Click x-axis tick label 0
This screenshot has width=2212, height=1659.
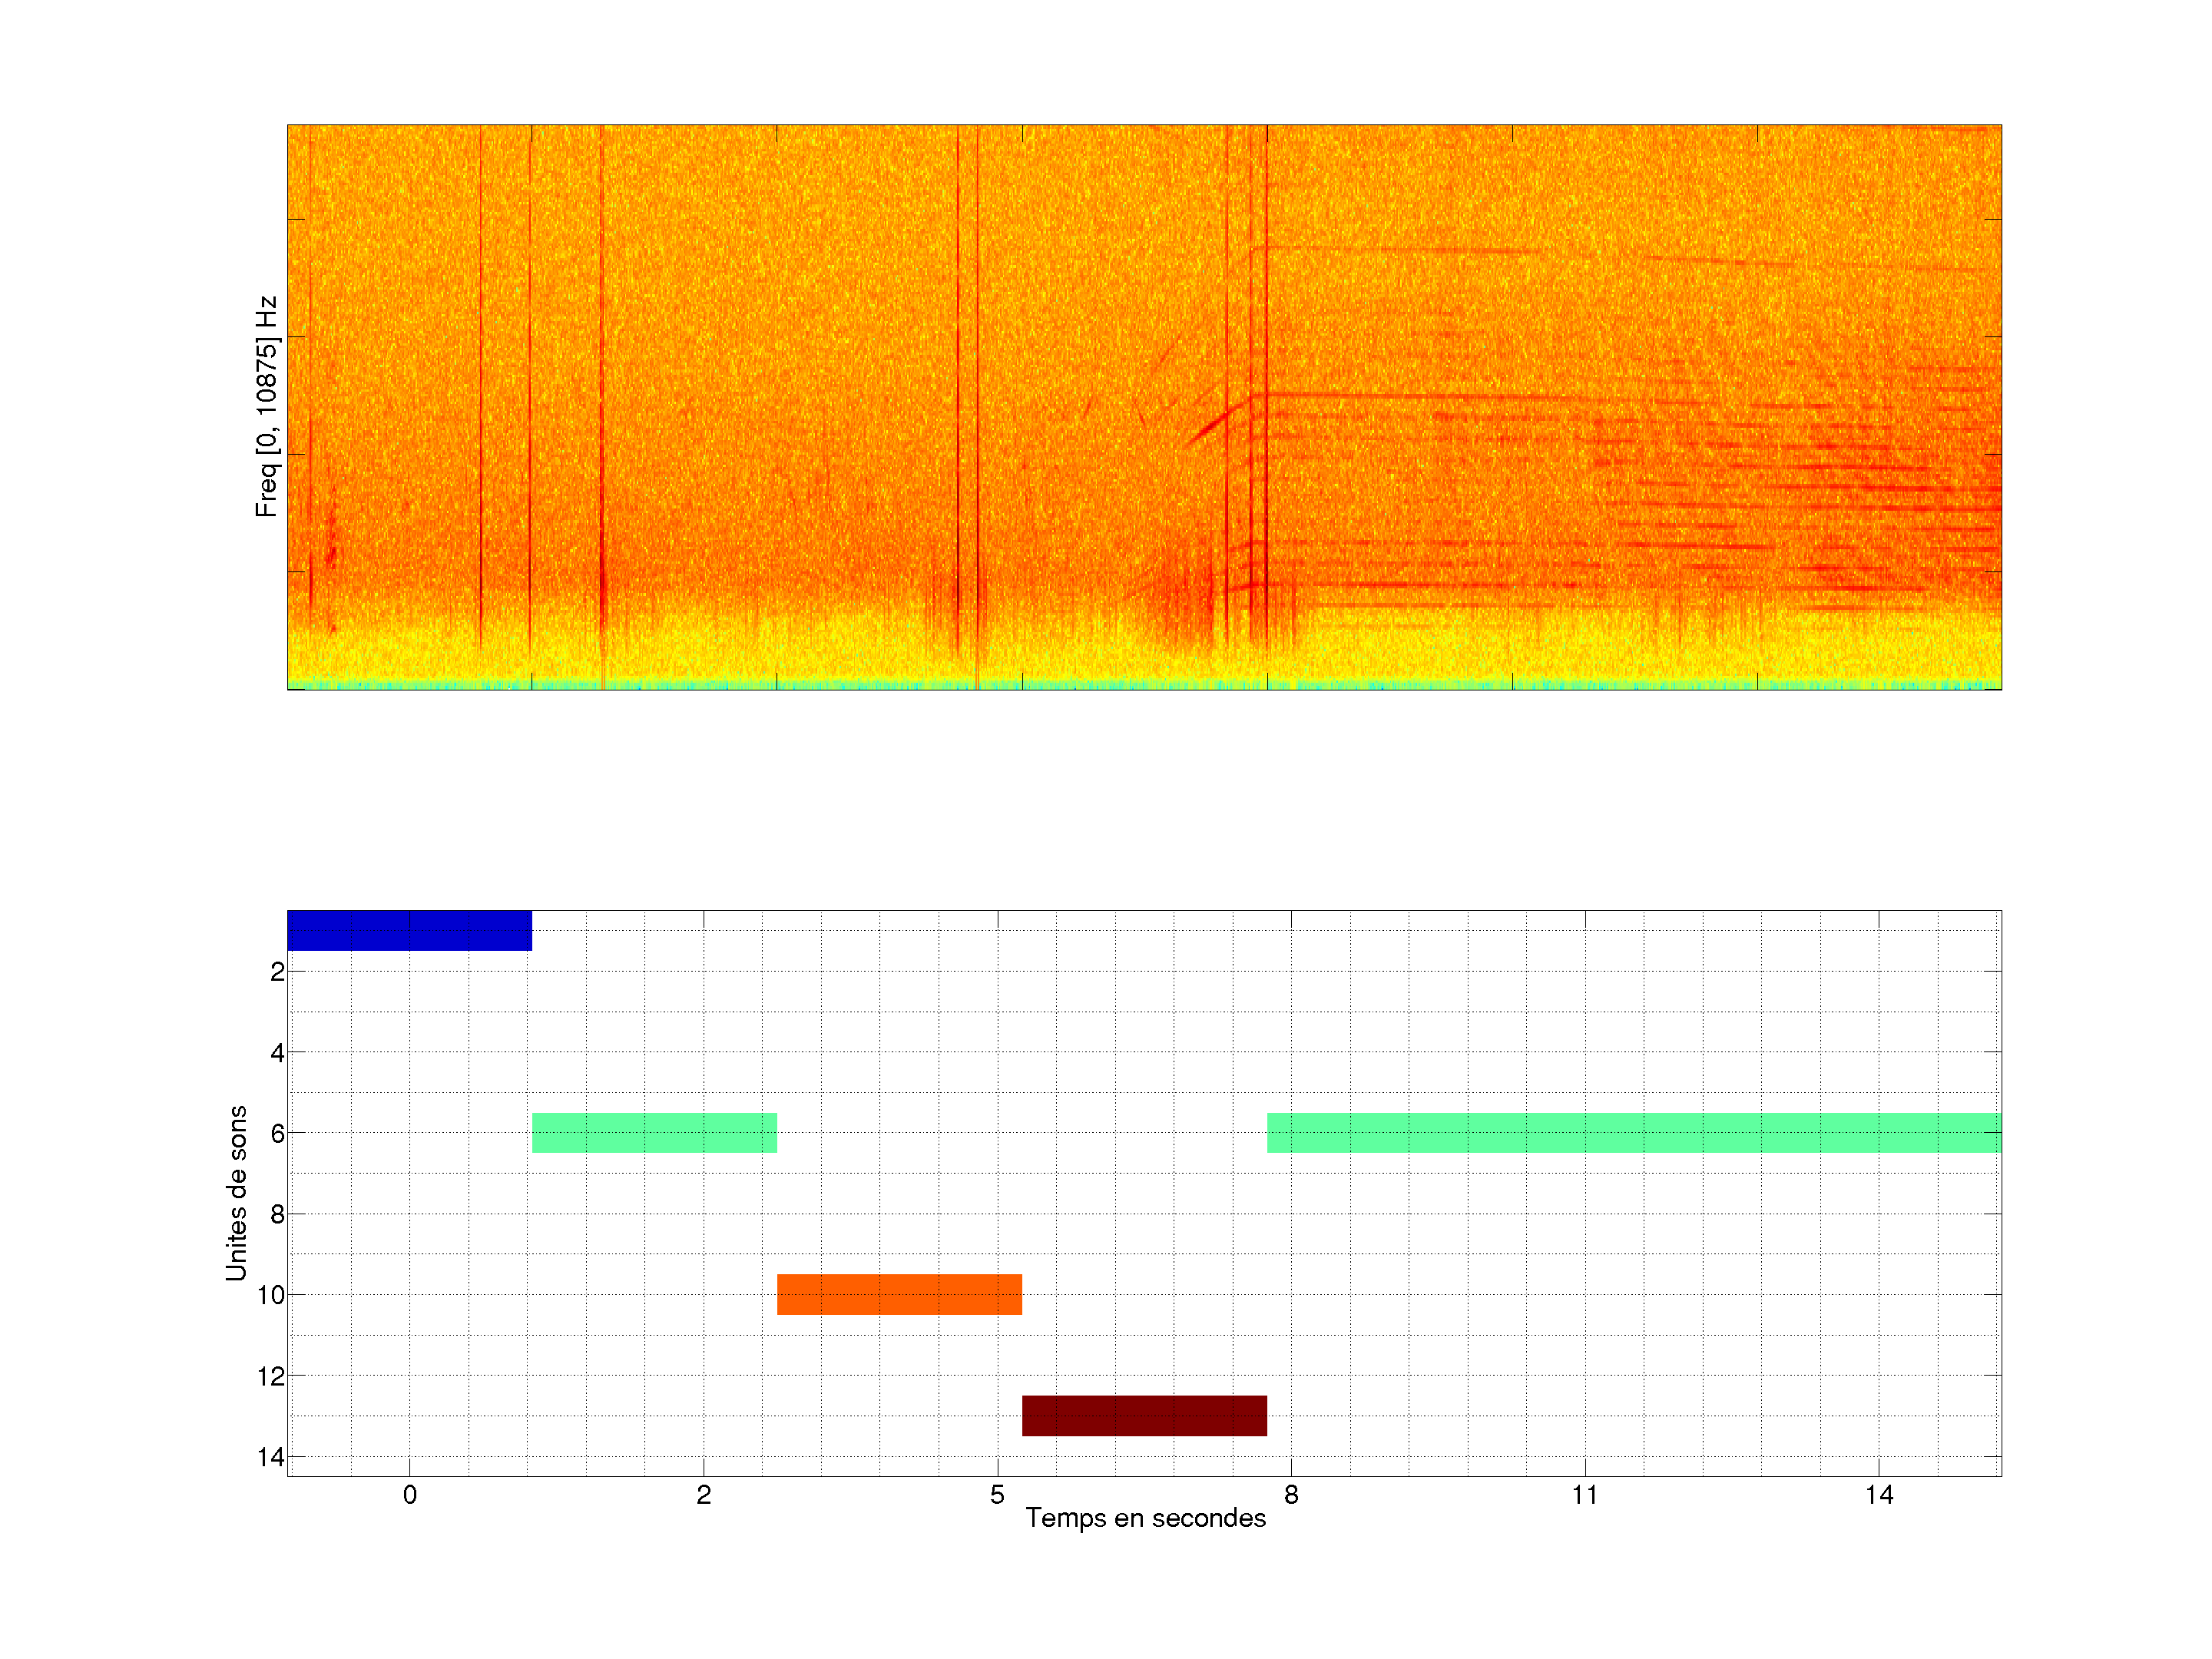point(409,1495)
